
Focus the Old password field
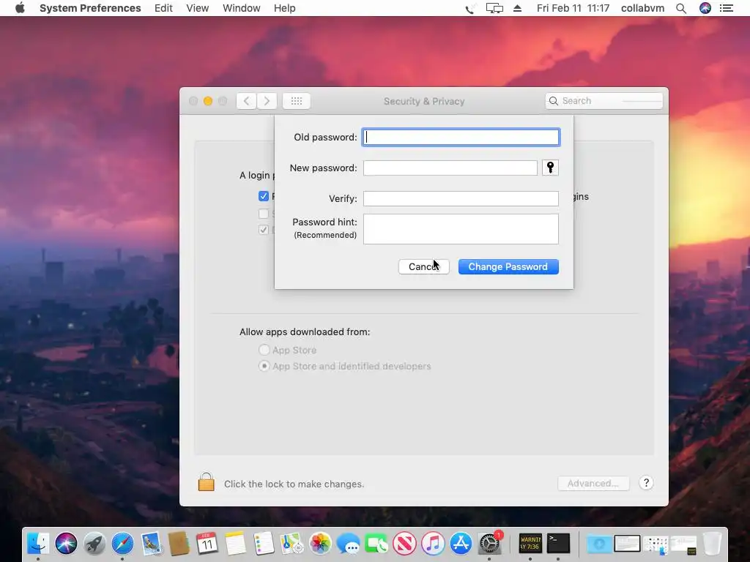pos(461,137)
